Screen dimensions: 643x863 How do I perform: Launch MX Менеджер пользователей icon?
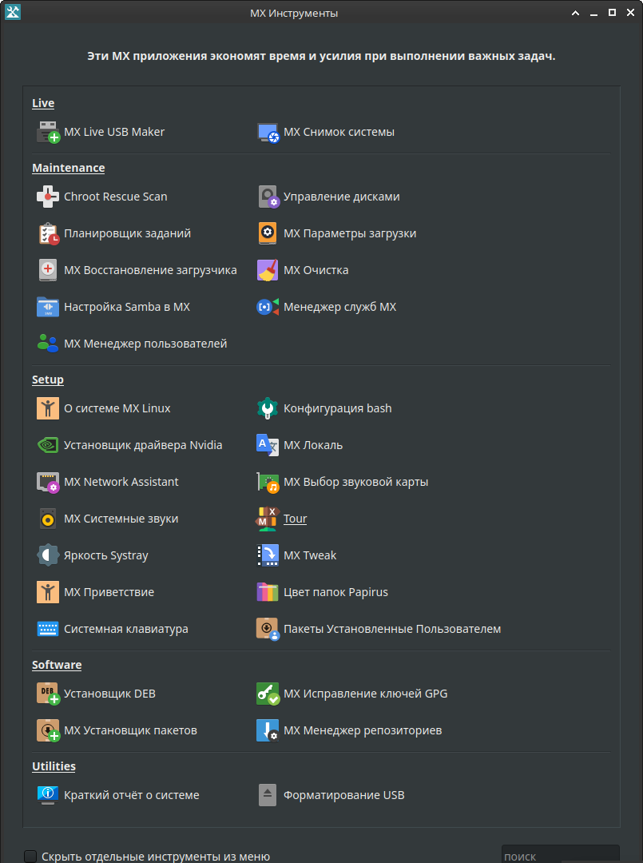48,344
